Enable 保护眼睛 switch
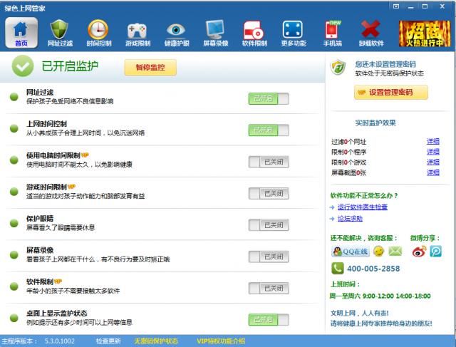Screen dimensions: 456x347 click(x=269, y=225)
